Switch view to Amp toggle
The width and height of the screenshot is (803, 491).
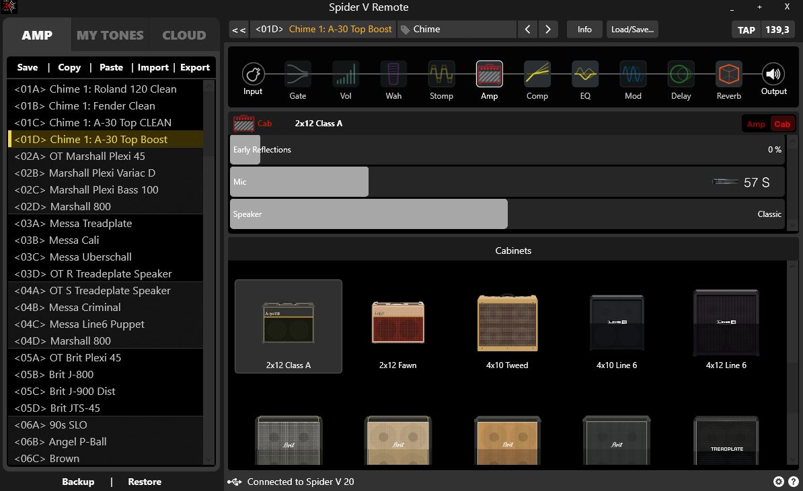(756, 124)
